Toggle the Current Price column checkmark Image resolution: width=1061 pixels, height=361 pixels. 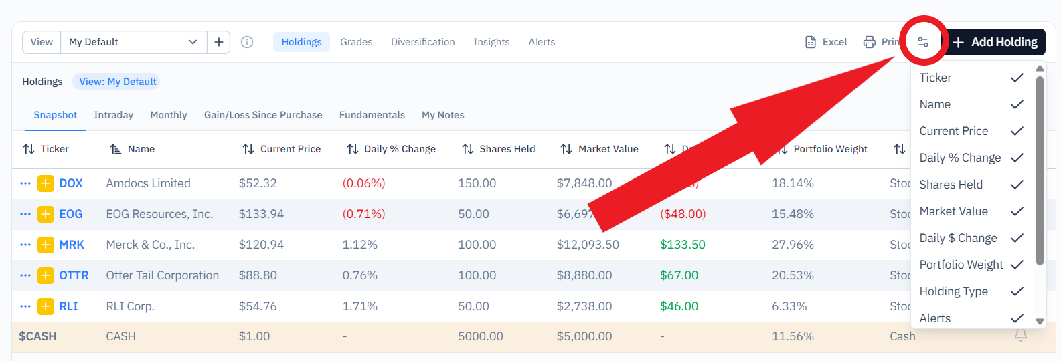pos(1017,131)
